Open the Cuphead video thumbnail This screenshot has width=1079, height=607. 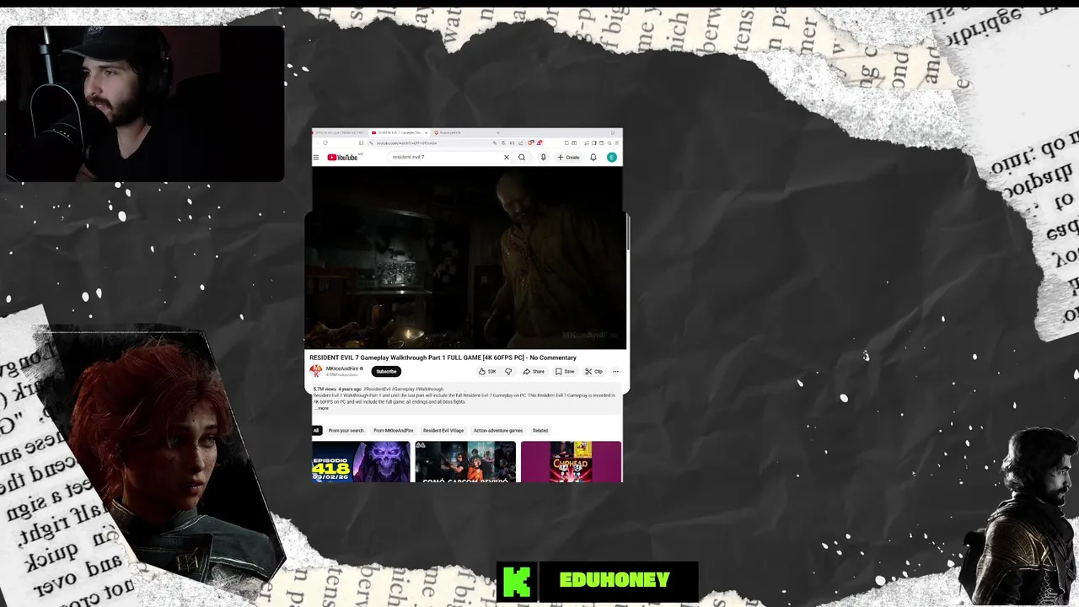571,461
